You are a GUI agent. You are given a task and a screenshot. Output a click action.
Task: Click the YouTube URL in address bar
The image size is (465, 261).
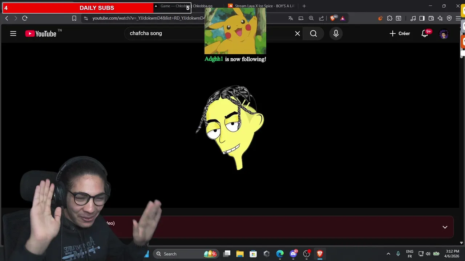point(148,18)
